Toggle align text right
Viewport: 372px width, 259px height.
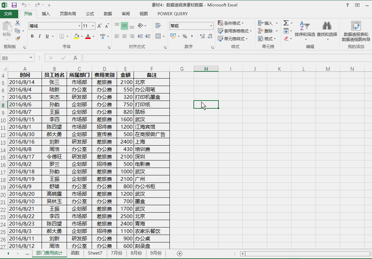132,36
